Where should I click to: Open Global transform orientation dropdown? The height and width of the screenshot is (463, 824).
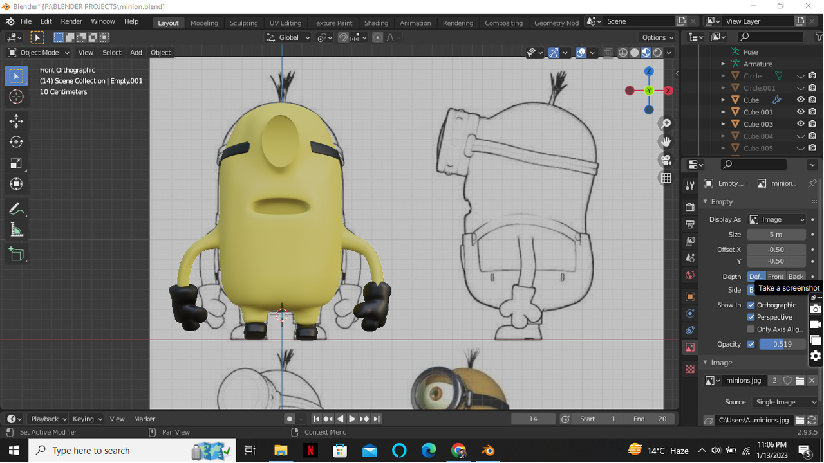[x=288, y=37]
